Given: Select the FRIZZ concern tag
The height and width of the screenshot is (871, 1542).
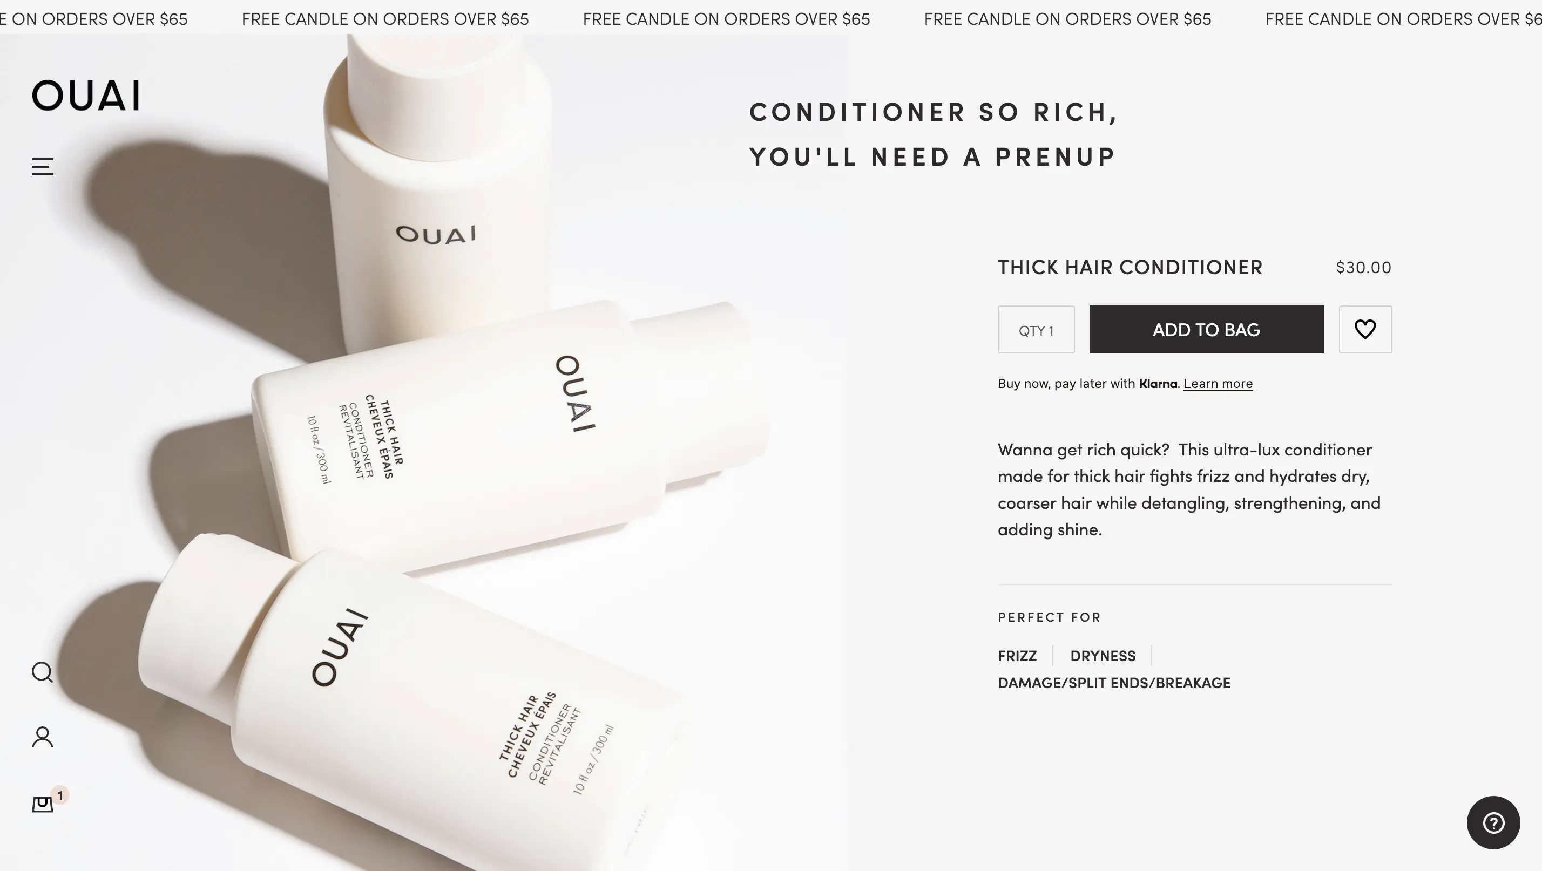Looking at the screenshot, I should (x=1017, y=655).
